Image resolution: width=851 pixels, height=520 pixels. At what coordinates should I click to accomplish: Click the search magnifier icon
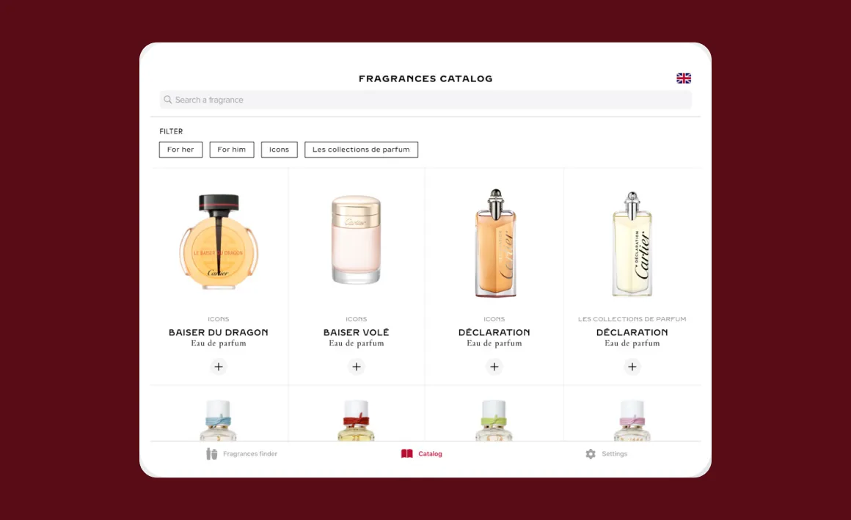[x=168, y=100]
